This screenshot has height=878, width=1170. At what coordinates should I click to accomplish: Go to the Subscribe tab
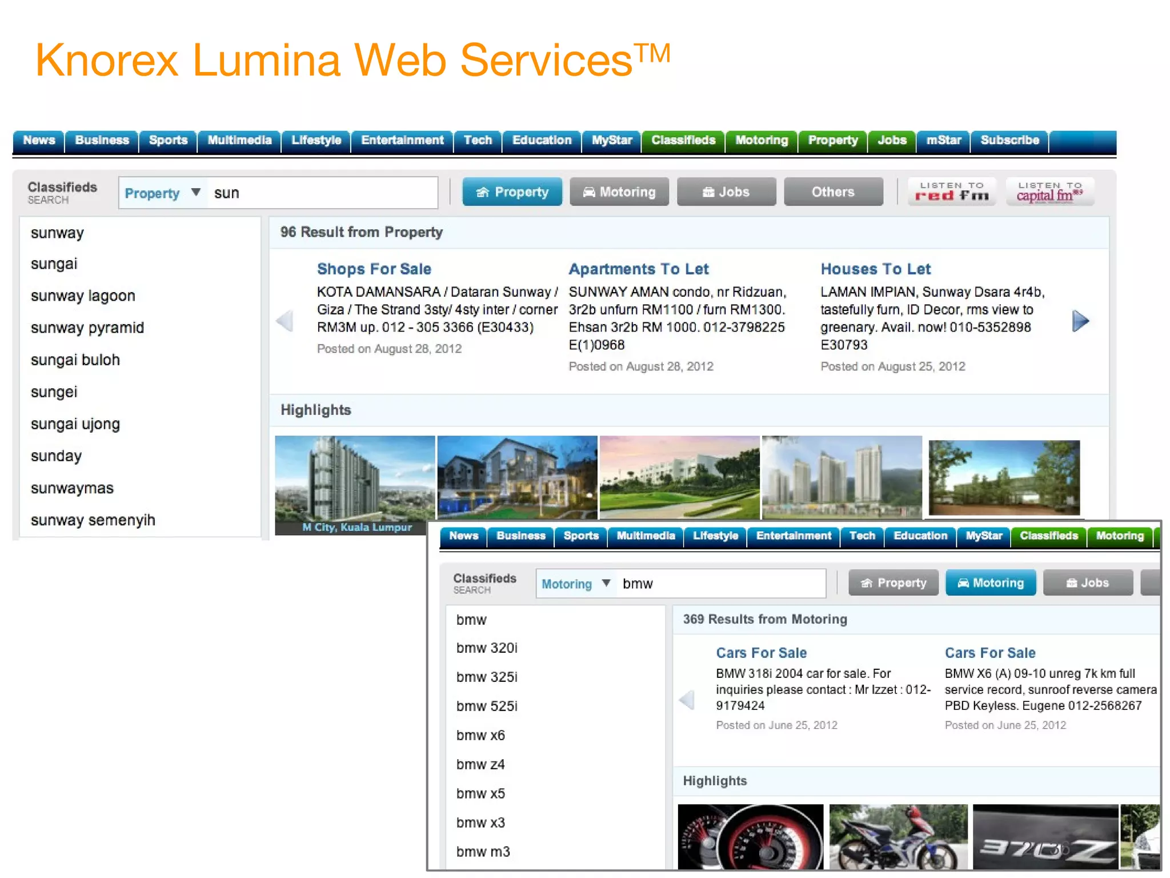pyautogui.click(x=1009, y=141)
